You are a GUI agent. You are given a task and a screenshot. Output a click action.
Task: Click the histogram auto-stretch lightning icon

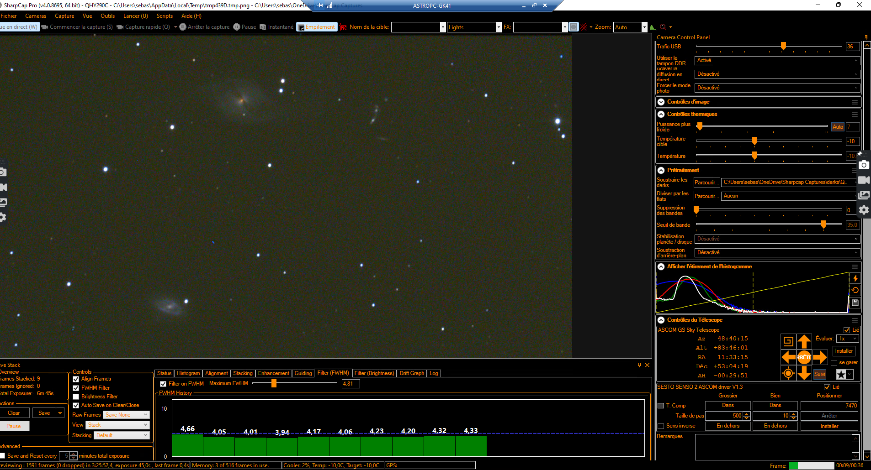855,278
